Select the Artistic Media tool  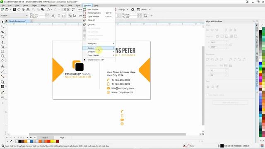pos(2,47)
